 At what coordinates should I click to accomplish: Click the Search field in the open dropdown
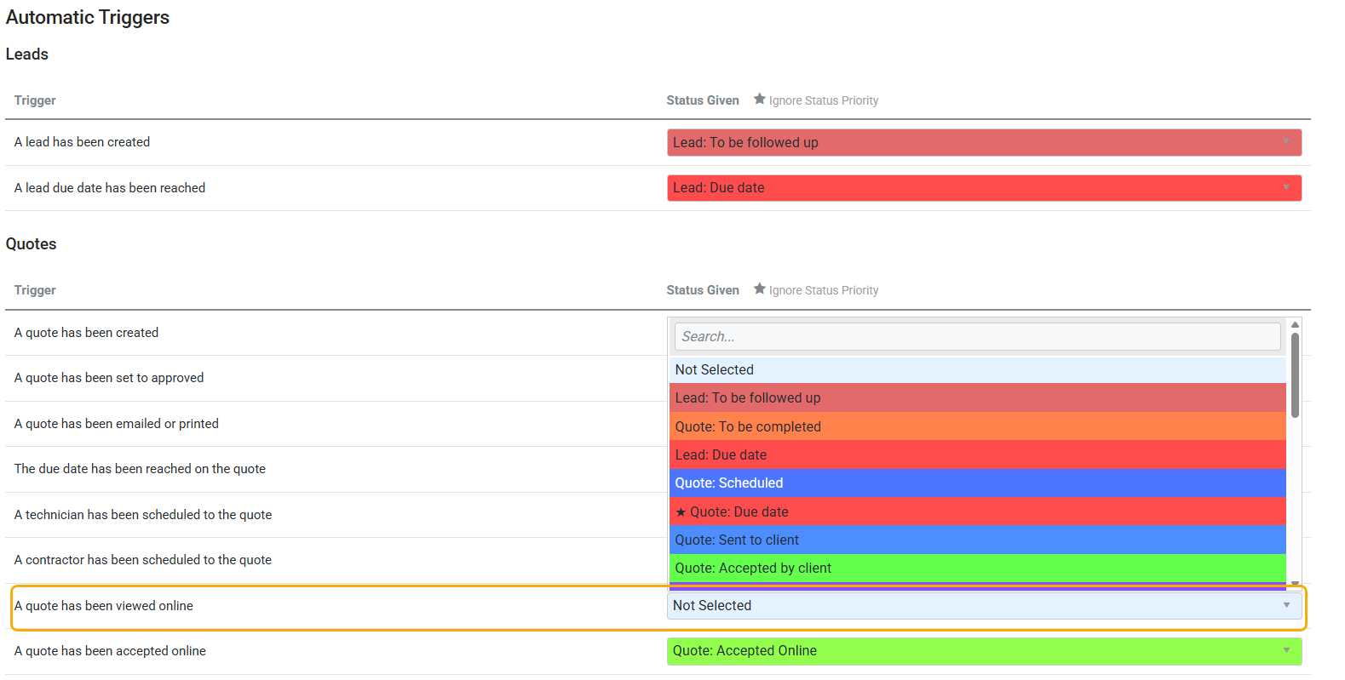[977, 336]
